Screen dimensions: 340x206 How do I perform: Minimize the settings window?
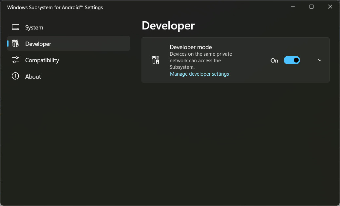pyautogui.click(x=293, y=7)
